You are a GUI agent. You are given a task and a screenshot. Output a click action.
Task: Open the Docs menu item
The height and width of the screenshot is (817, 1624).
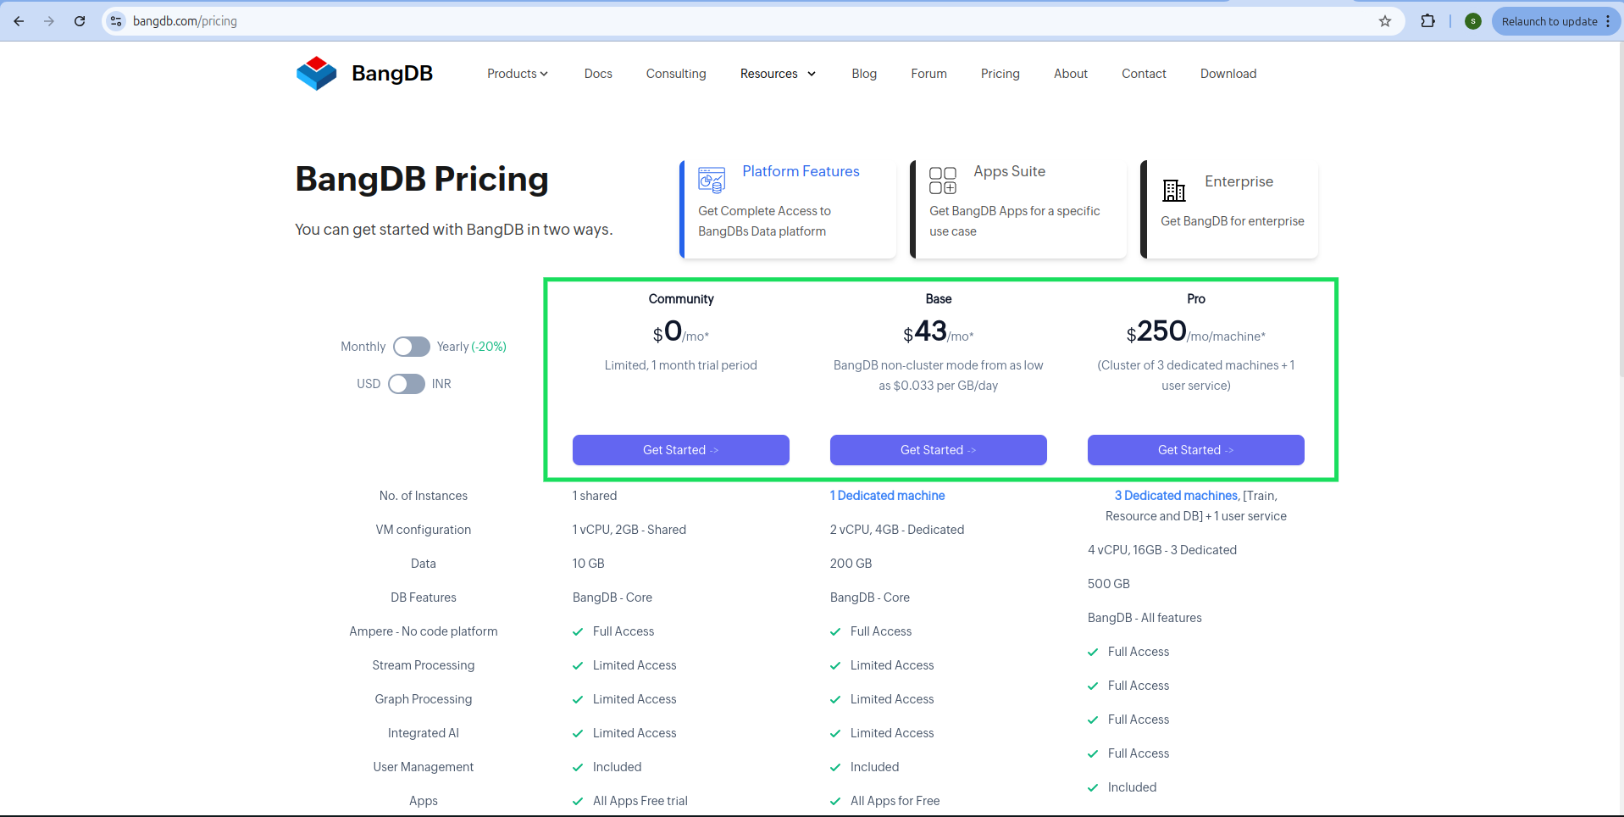(x=598, y=74)
